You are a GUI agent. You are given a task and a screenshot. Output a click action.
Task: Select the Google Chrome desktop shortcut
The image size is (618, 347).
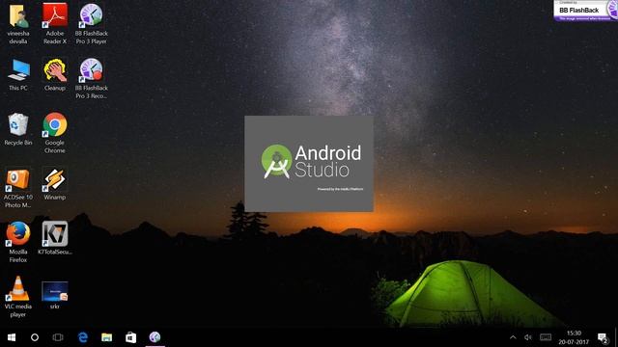(x=55, y=133)
